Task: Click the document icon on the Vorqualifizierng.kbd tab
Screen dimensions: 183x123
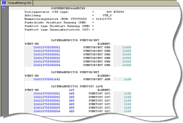Action: (4, 2)
